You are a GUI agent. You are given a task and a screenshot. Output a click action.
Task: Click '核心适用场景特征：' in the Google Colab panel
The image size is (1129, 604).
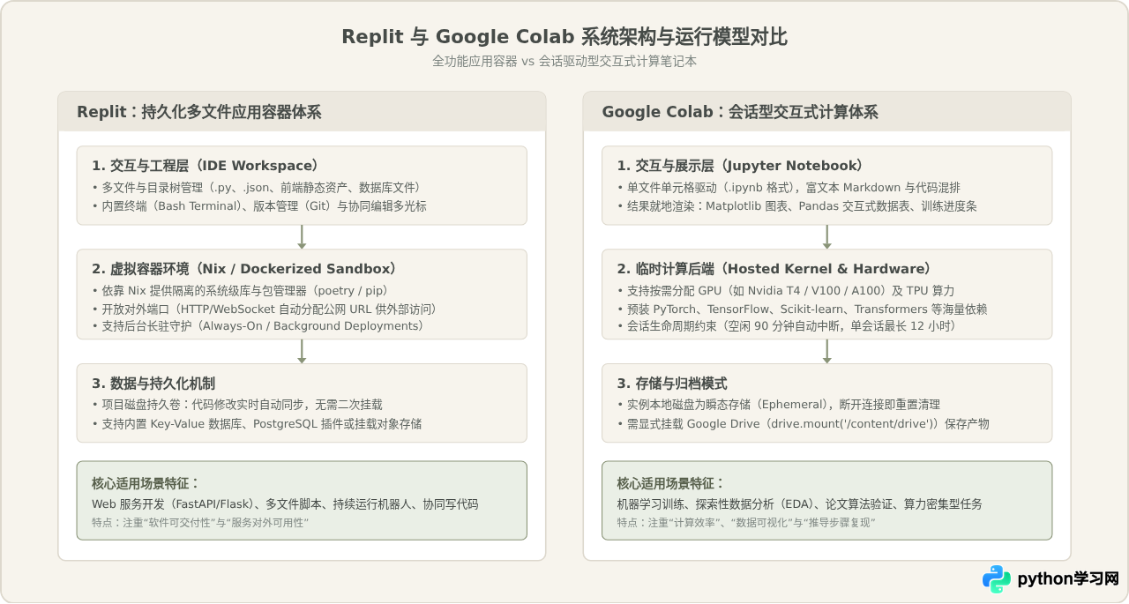670,483
